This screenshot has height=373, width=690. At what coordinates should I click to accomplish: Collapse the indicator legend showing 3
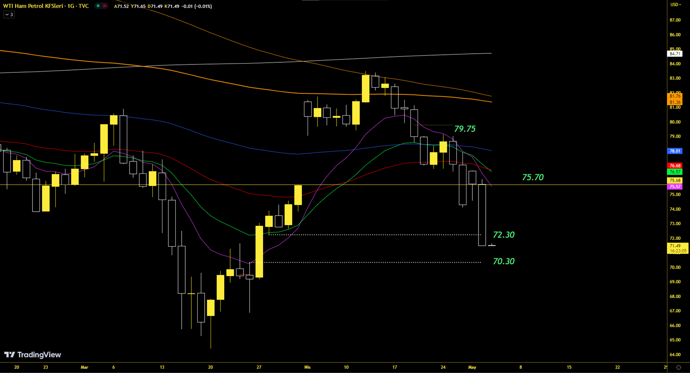[9, 15]
